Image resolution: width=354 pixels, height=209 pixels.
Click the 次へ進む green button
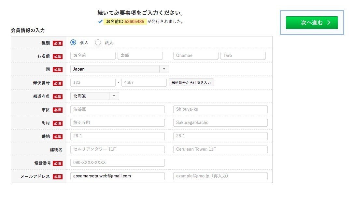coord(312,22)
